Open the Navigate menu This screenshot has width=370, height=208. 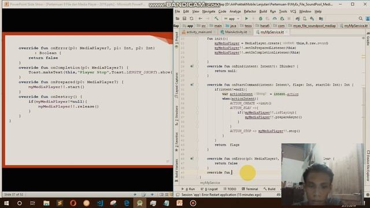coord(209,12)
